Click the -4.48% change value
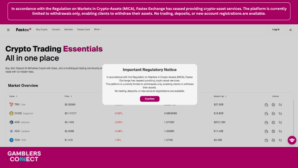Viewport: 298px width, 168px height. click(118, 131)
